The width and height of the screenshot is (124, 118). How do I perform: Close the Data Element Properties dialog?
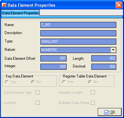(x=119, y=5)
